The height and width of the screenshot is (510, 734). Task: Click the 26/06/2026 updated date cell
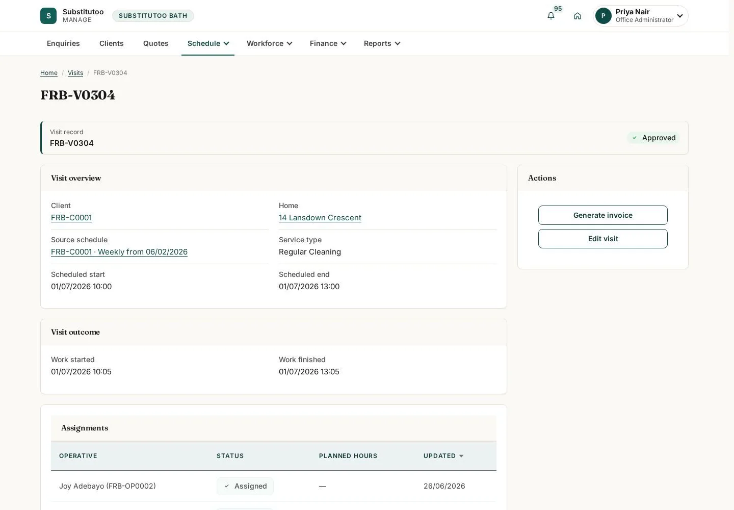pos(444,486)
